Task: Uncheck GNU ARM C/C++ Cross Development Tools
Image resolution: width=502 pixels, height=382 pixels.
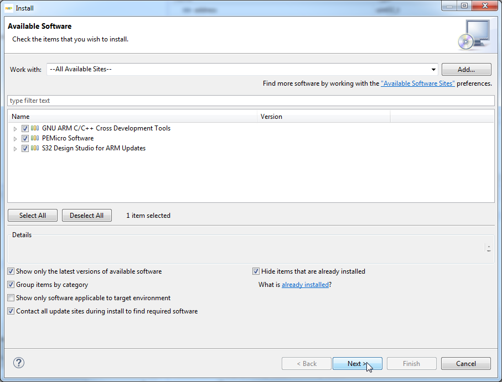Action: click(25, 128)
